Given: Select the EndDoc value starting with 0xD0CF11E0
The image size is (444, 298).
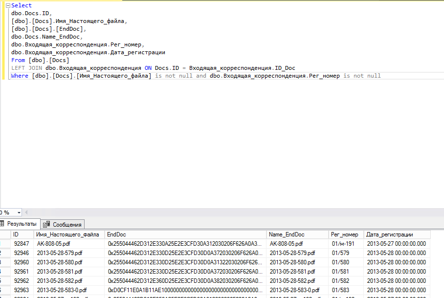Looking at the screenshot, I should coord(185,290).
